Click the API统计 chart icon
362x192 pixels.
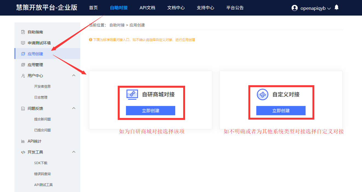tap(23, 141)
